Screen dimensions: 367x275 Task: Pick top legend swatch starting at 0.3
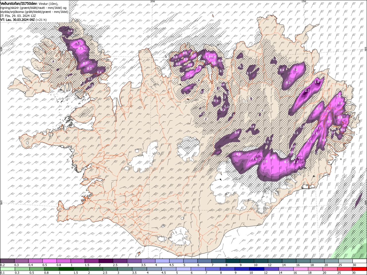click(x=21, y=261)
